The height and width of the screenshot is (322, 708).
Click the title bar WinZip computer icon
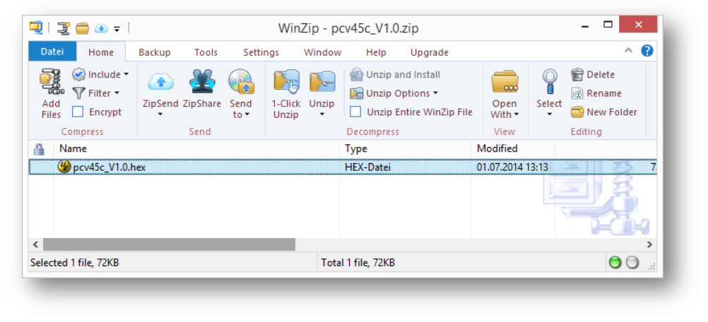[35, 28]
